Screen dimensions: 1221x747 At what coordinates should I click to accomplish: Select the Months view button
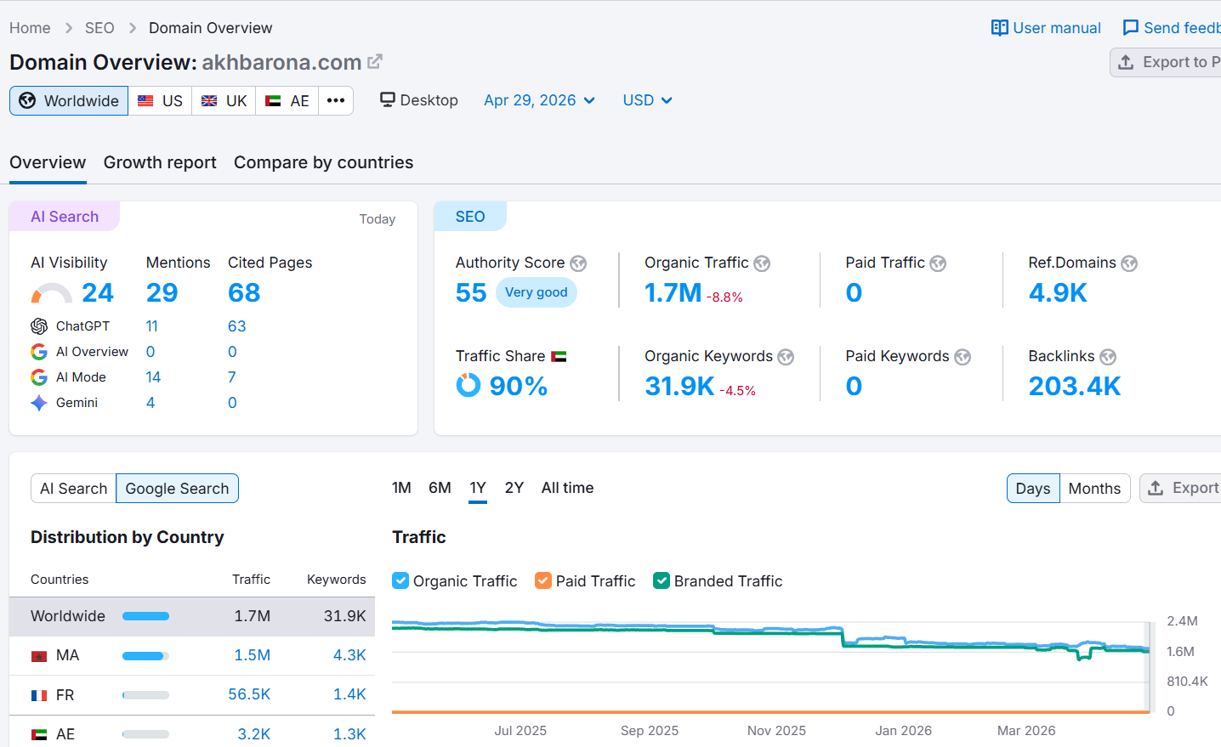click(x=1094, y=488)
